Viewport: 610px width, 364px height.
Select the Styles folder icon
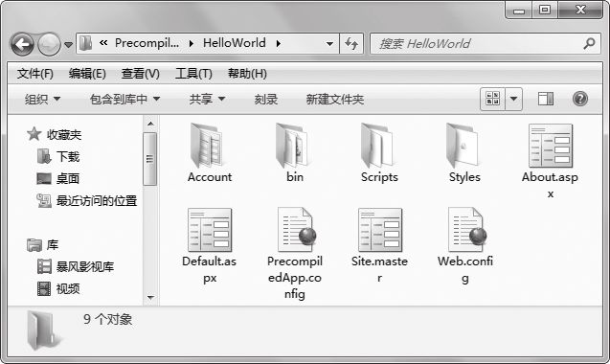click(x=463, y=145)
